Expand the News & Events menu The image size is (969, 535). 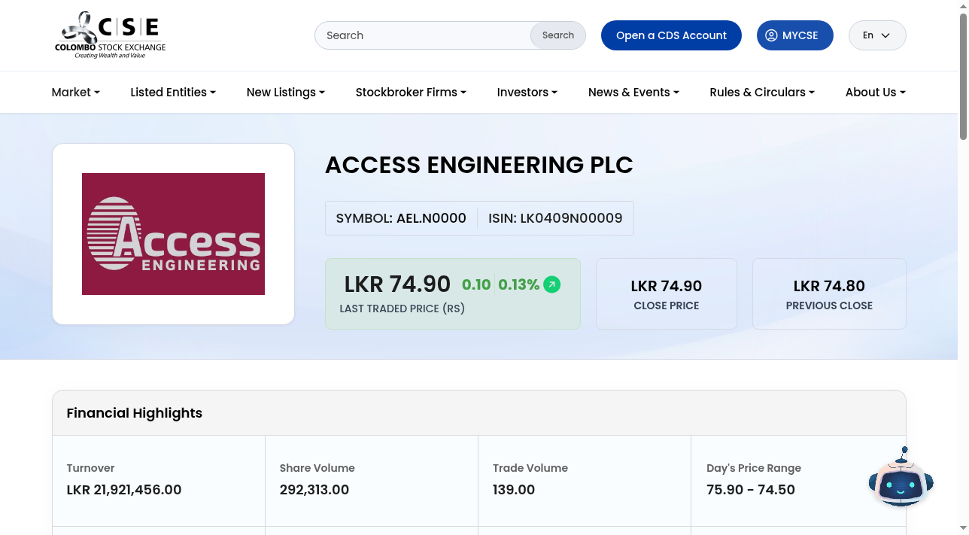633,93
